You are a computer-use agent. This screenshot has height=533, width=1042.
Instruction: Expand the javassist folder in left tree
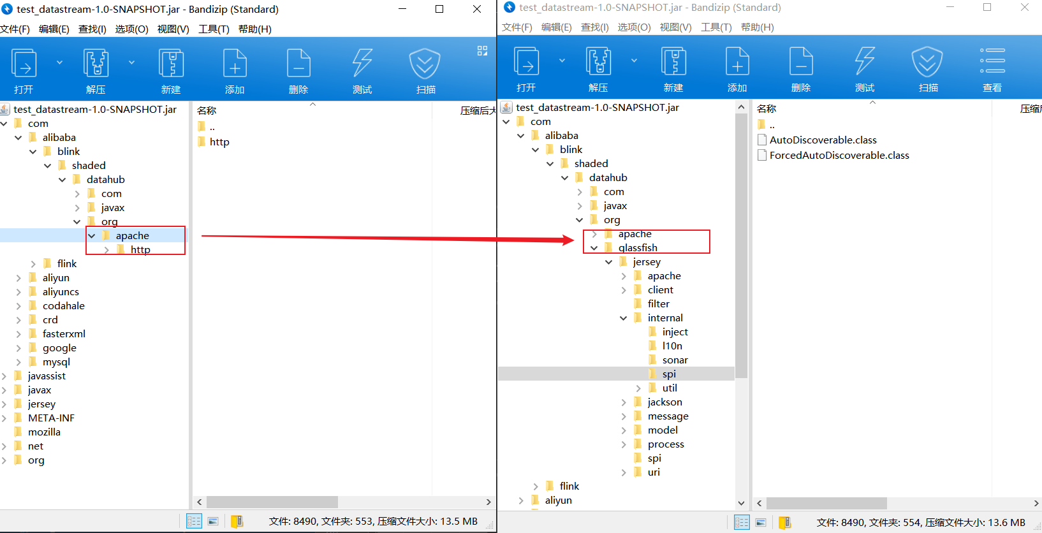[x=4, y=376]
